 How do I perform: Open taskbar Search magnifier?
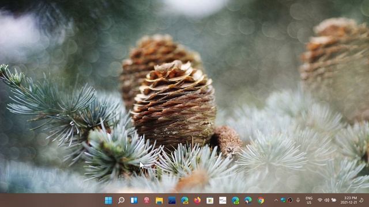pos(121,200)
